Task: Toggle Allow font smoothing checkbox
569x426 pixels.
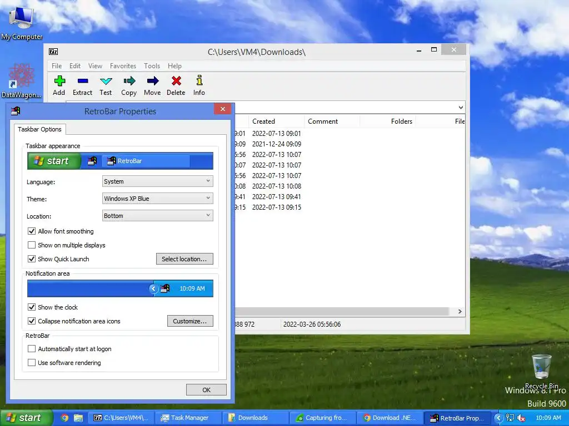Action: click(32, 231)
